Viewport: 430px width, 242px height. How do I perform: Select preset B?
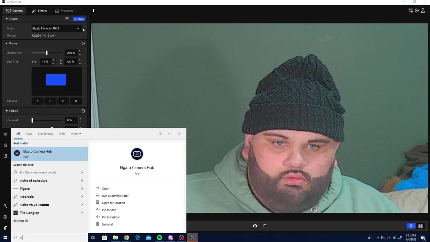coord(50,101)
